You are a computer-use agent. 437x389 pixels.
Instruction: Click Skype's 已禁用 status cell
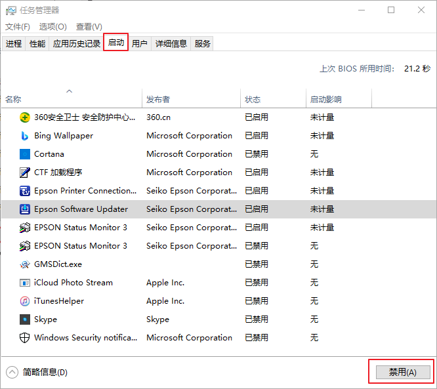click(x=257, y=319)
